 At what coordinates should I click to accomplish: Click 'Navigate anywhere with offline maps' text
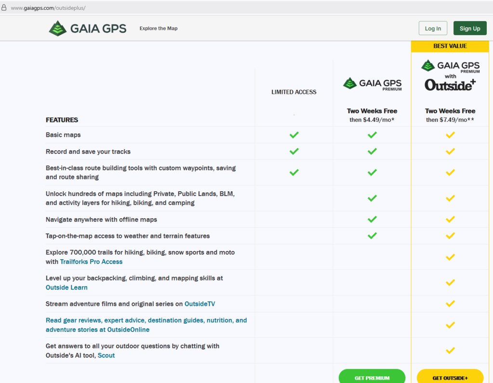click(x=101, y=219)
